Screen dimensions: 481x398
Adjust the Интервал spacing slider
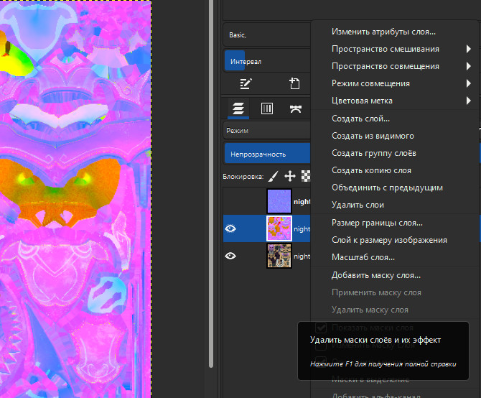tap(267, 61)
